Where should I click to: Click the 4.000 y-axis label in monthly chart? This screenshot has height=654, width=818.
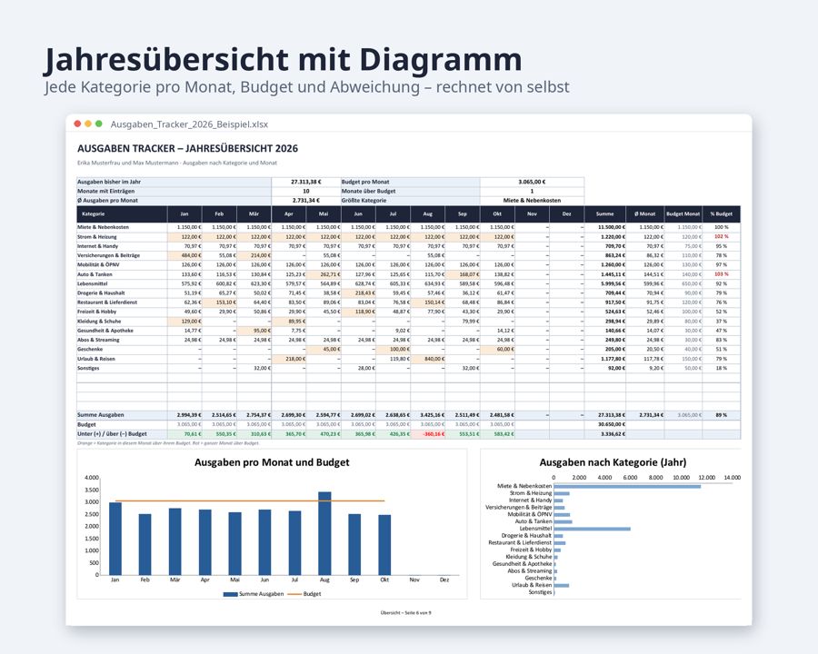(x=91, y=478)
